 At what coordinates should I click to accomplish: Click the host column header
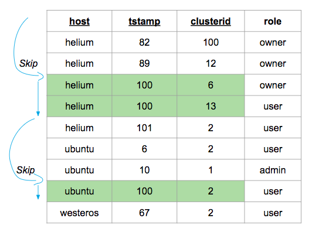point(79,21)
